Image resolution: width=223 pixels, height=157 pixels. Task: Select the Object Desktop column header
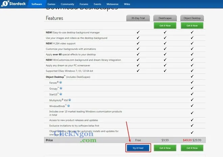(192, 18)
